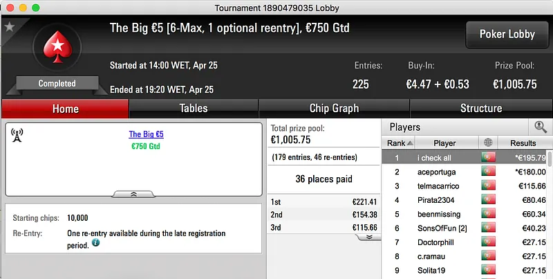This screenshot has width=553, height=279.
Task: Open the Chip Graph tab
Action: tap(334, 109)
